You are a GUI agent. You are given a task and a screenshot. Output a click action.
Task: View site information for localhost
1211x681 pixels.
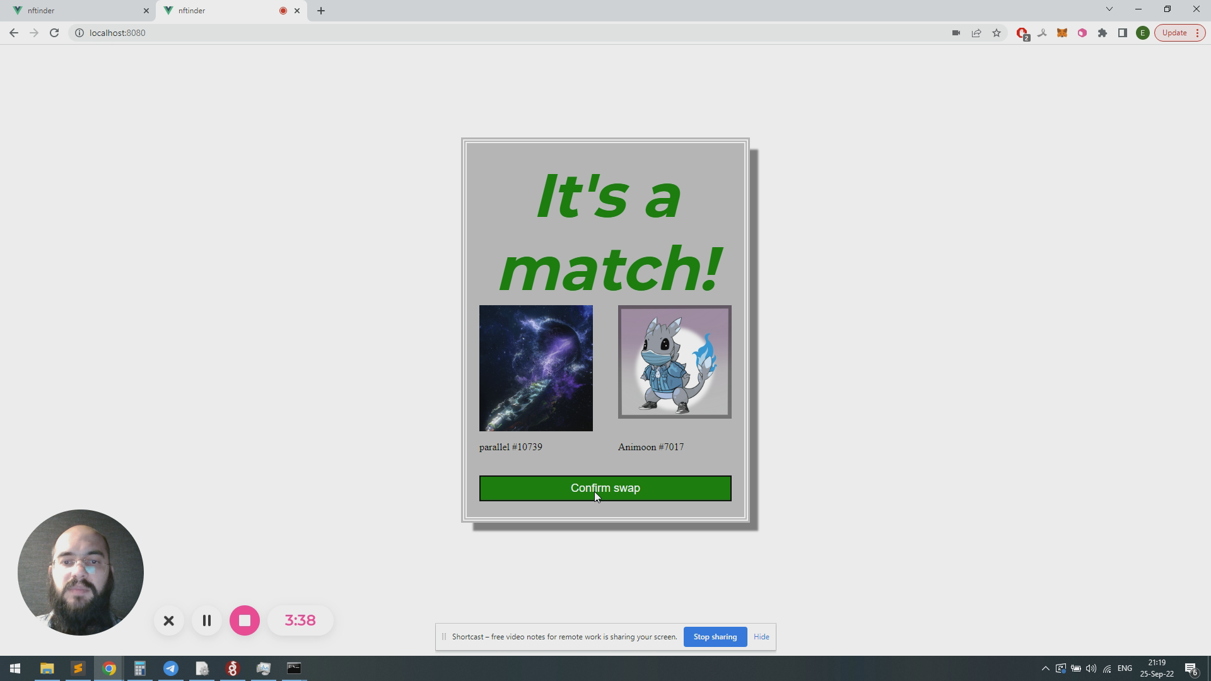pyautogui.click(x=79, y=33)
